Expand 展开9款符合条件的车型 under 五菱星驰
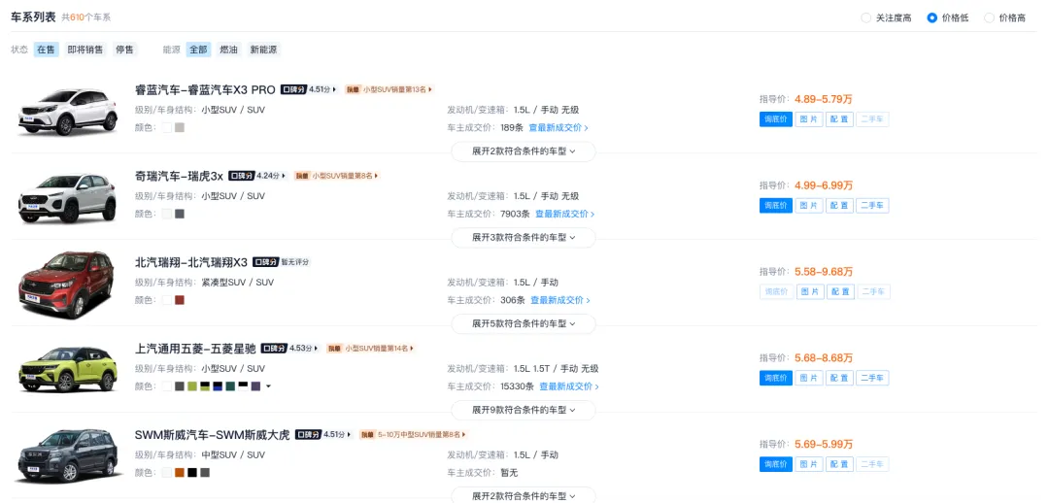The image size is (1049, 503). [x=524, y=410]
